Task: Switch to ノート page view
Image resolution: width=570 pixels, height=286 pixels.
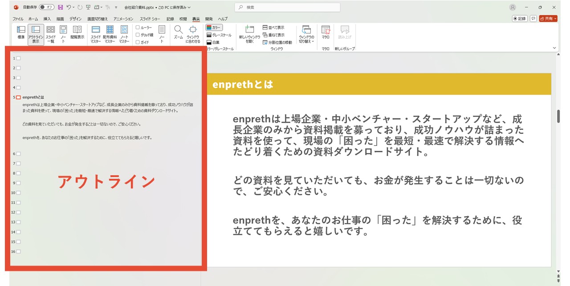Action: [x=63, y=34]
